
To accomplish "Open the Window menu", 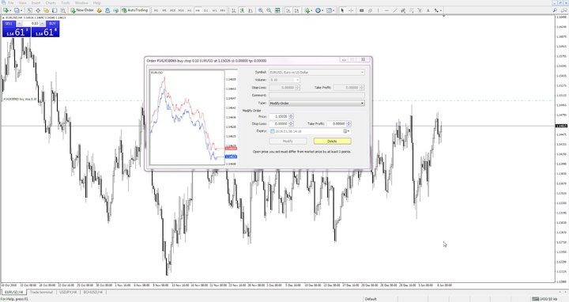I will (81, 3).
